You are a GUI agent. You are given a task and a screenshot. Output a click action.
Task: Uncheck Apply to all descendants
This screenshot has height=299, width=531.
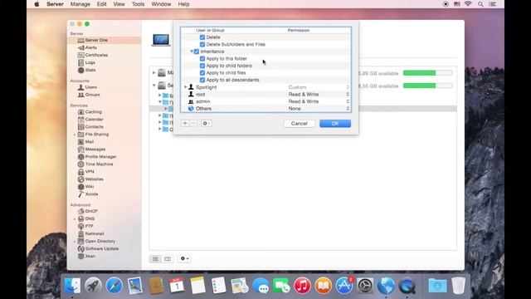click(x=202, y=80)
